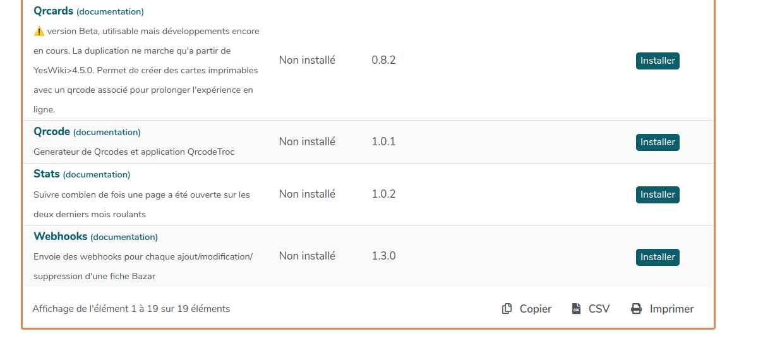This screenshot has height=348, width=763.
Task: Install the Webhooks extension
Action: (x=658, y=257)
